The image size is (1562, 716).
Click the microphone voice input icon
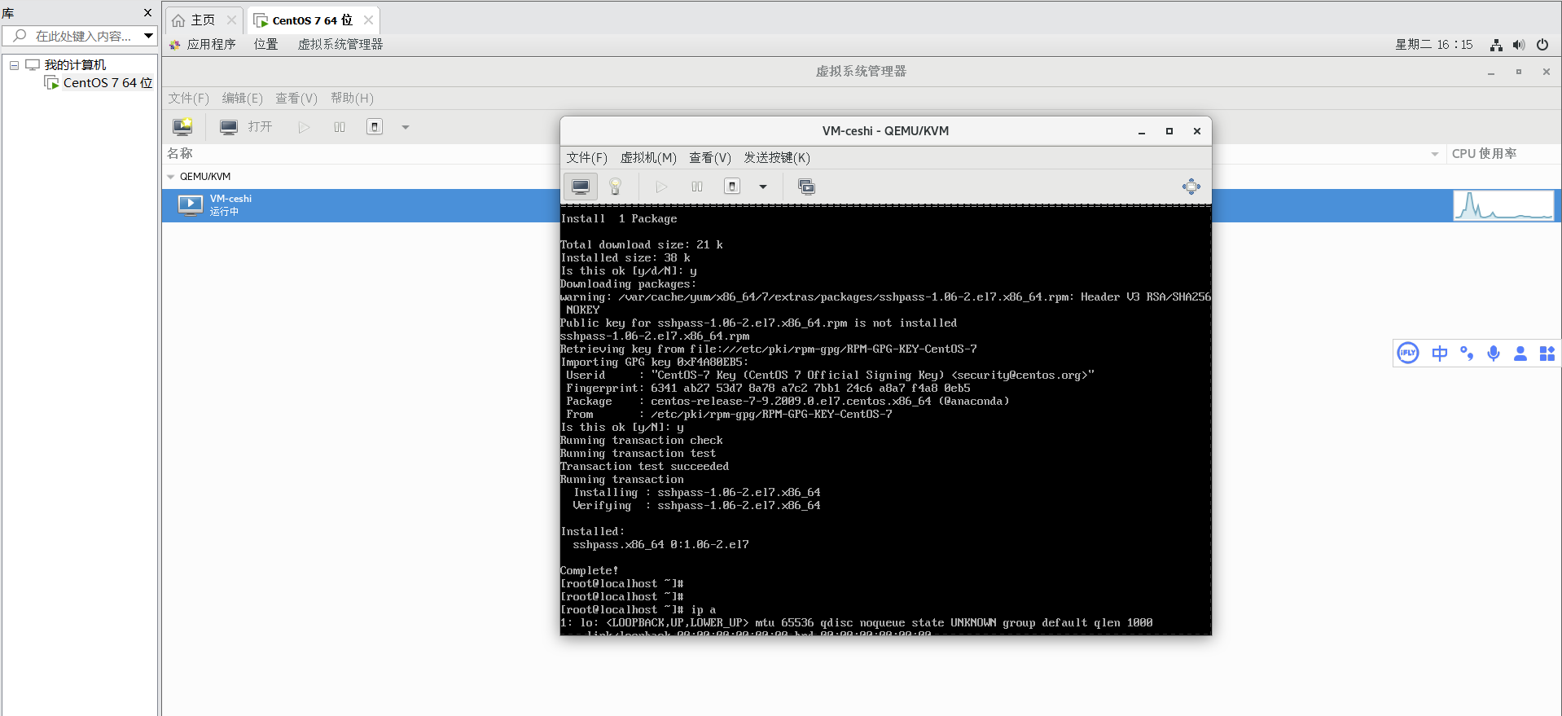pyautogui.click(x=1494, y=353)
